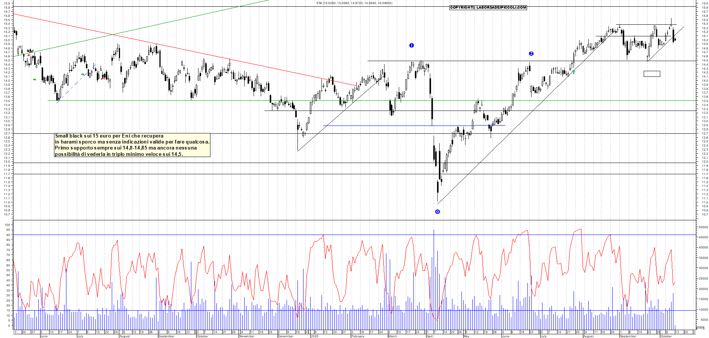Click the red left arrow beneath +dv label

29,55
